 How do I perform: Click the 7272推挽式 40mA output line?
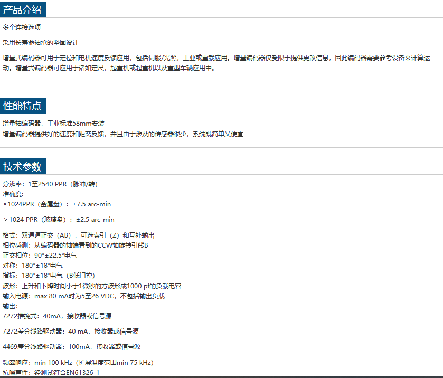click(x=57, y=316)
